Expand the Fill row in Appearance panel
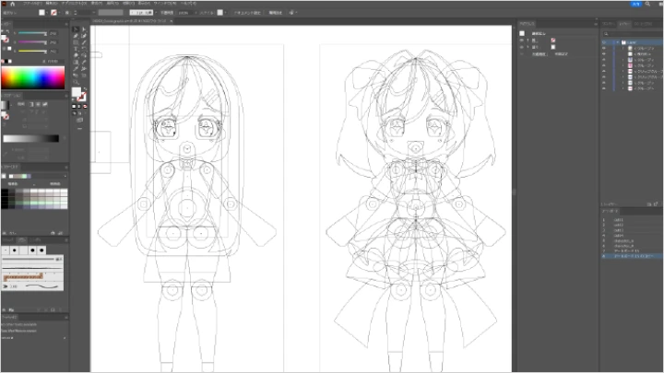The width and height of the screenshot is (664, 373). (528, 47)
